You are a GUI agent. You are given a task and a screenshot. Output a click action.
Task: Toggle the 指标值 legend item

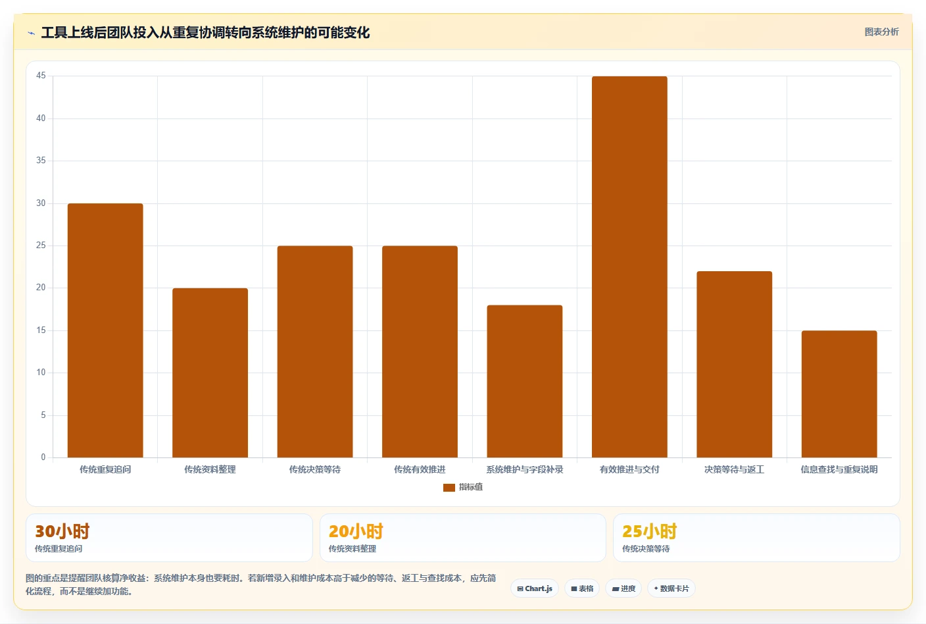[463, 487]
